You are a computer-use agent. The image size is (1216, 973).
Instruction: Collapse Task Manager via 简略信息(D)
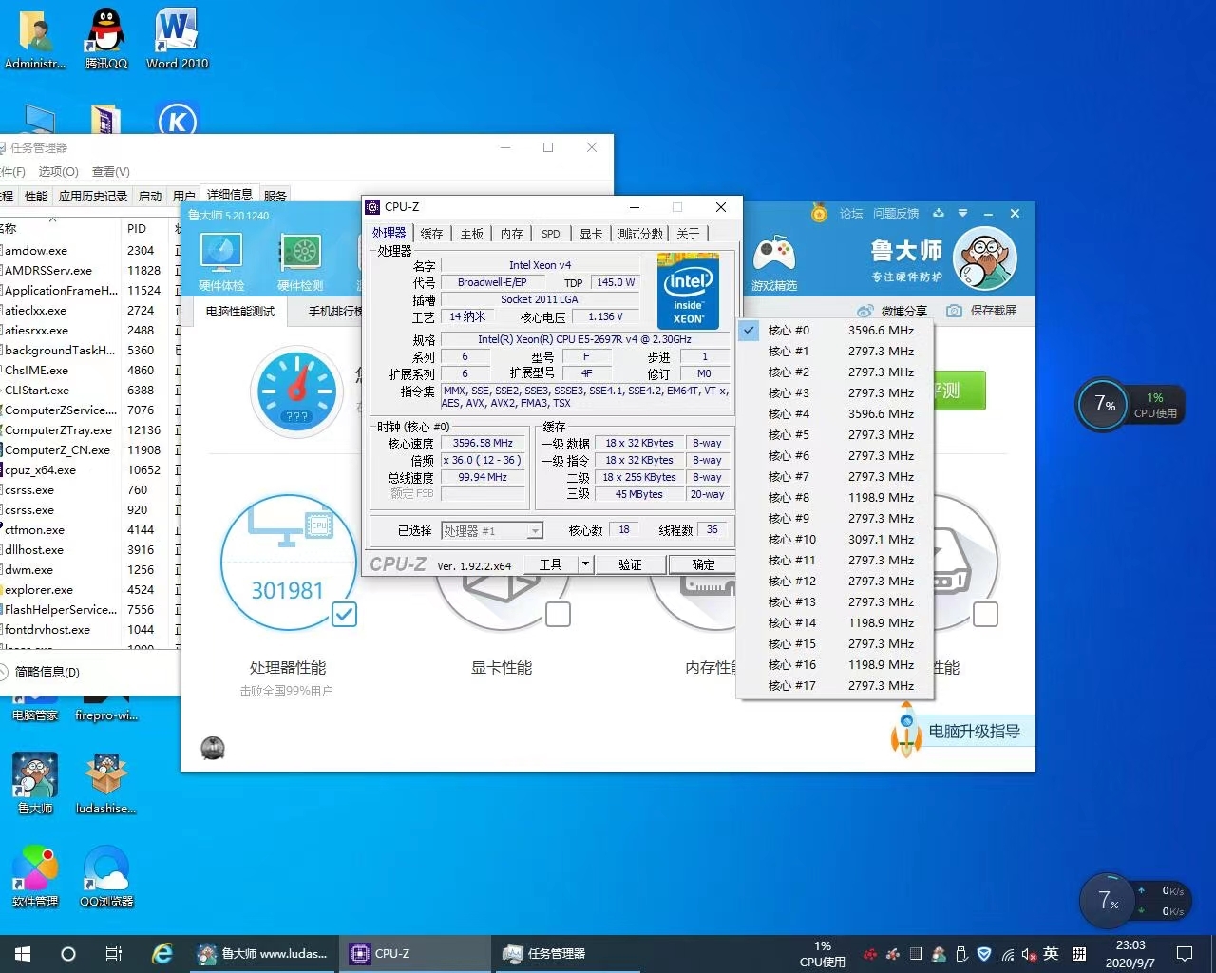pyautogui.click(x=39, y=672)
